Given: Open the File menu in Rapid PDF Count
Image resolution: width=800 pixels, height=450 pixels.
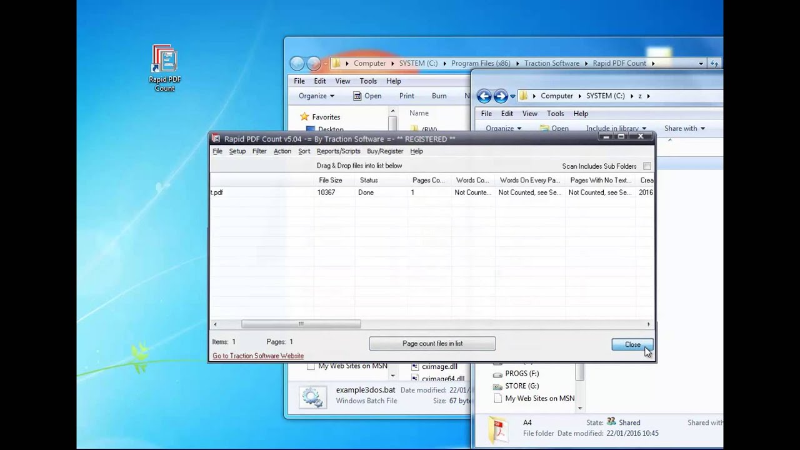Looking at the screenshot, I should click(x=217, y=151).
